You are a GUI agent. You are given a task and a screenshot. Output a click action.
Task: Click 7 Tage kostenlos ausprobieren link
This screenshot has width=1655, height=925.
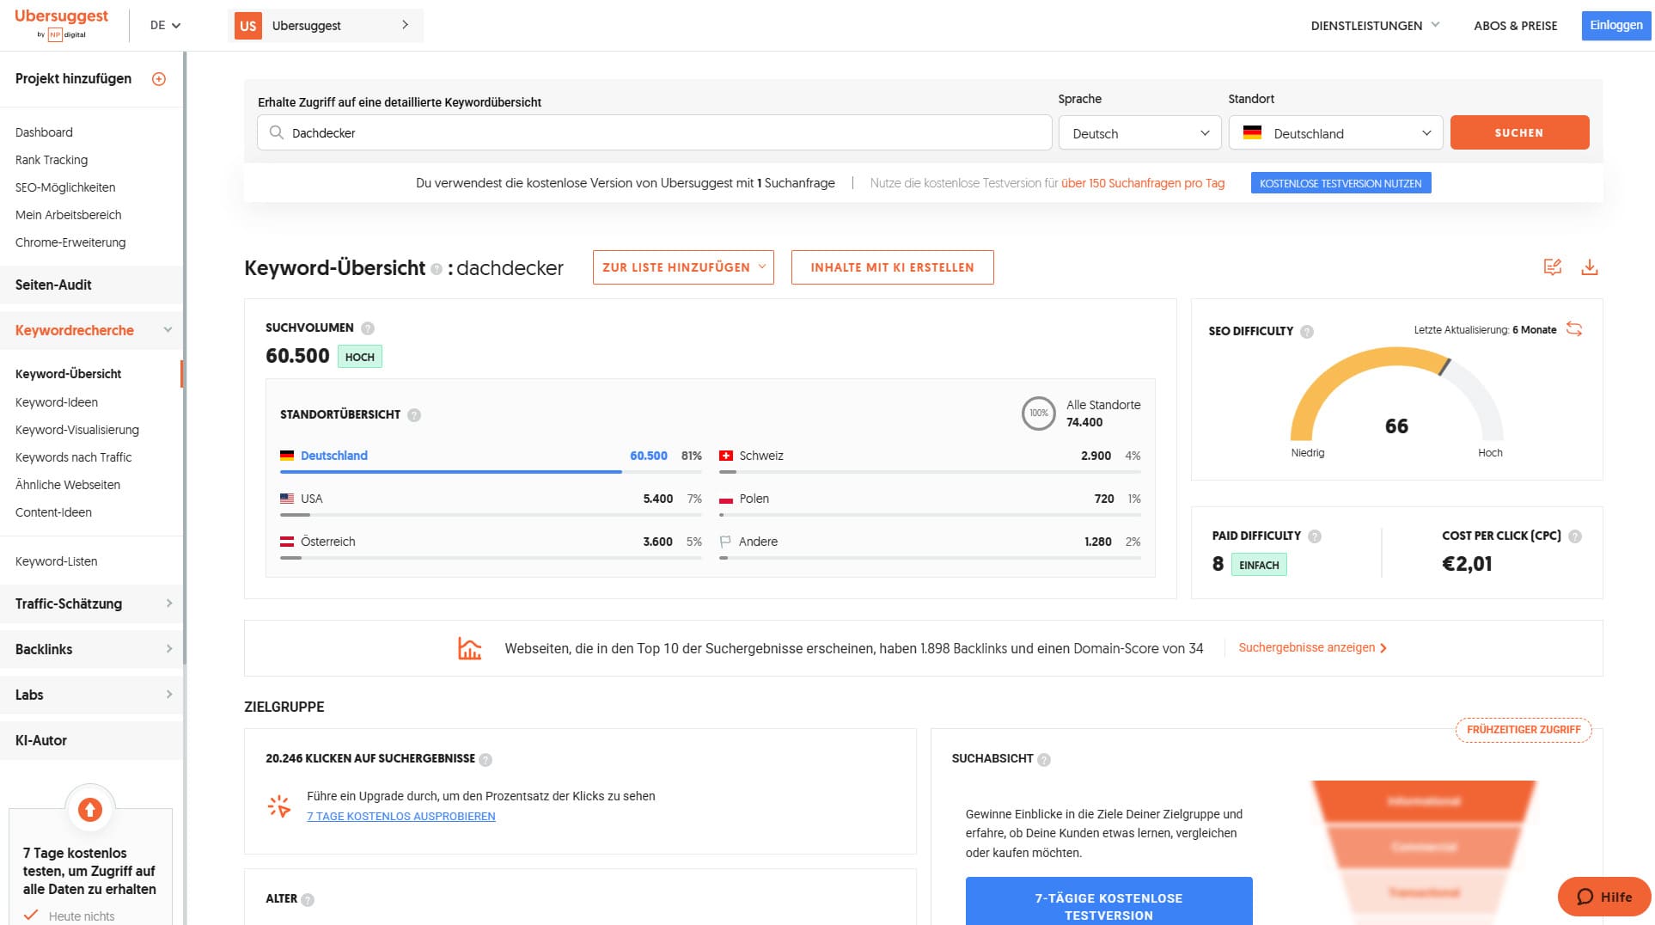click(401, 817)
